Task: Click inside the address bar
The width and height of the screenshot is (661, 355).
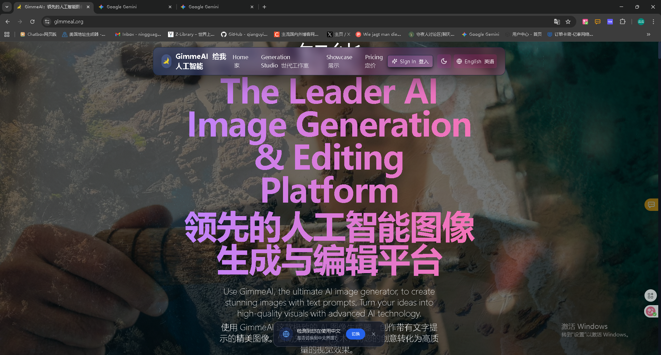Action: point(138,22)
